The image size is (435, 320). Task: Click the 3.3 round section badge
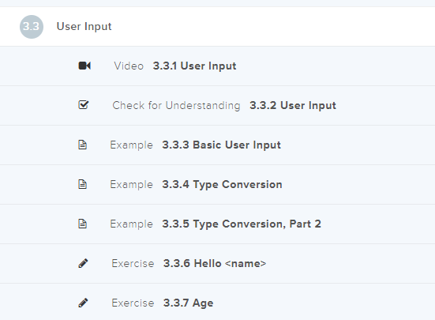(x=32, y=27)
